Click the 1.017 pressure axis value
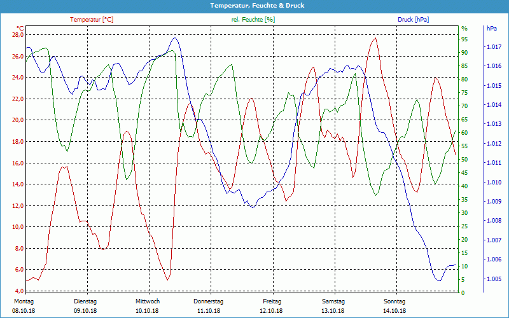This screenshot has height=318, width=509. point(493,47)
